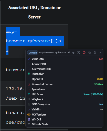Click the Pulsedive green ring icon
Screen dimensions: 107x131
(x=29, y=74)
